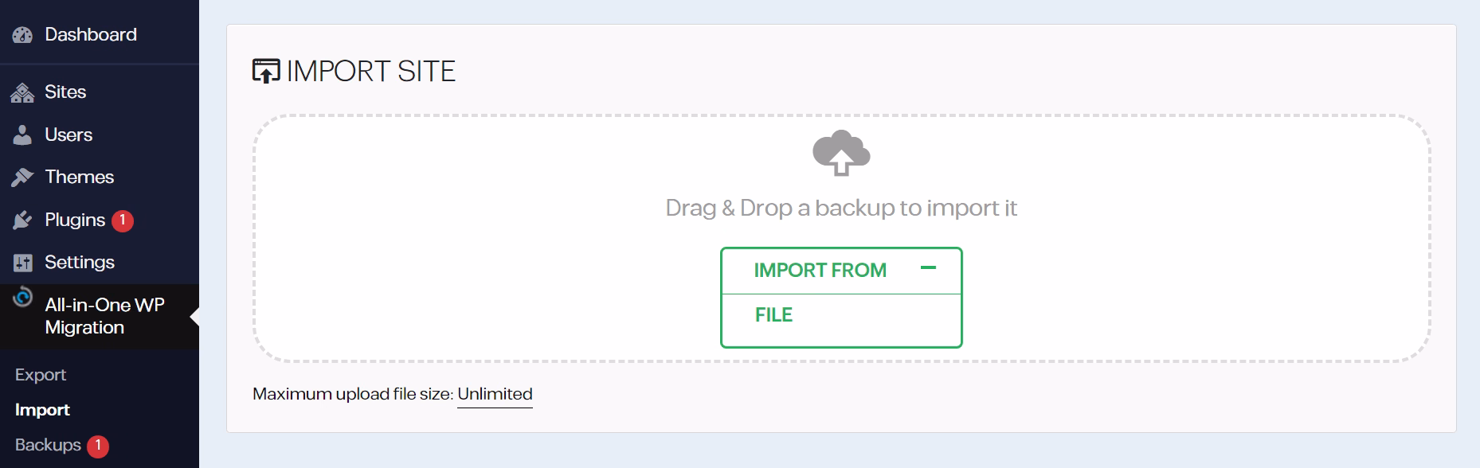1480x468 pixels.
Task: Click the All-in-One WP Migration logo icon
Action: (x=23, y=297)
